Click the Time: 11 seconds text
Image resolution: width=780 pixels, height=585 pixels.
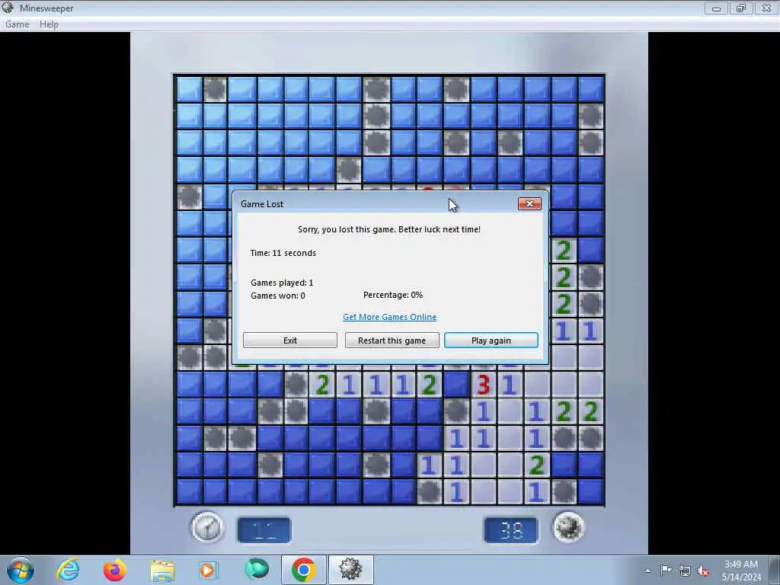[283, 253]
